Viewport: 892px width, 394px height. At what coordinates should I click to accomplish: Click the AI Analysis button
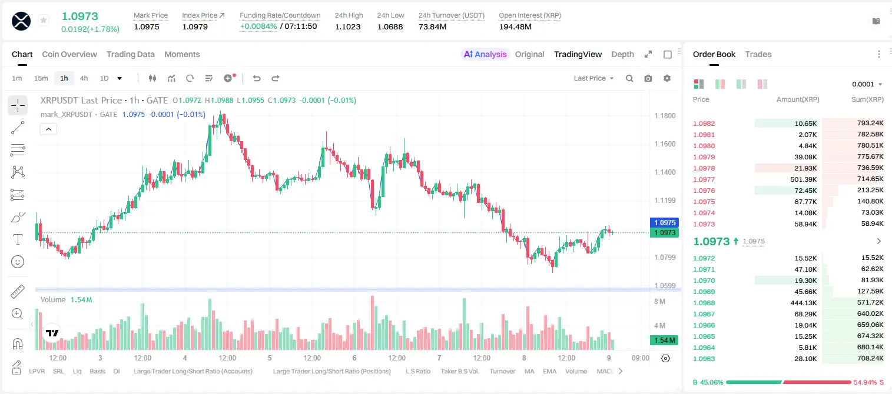485,54
